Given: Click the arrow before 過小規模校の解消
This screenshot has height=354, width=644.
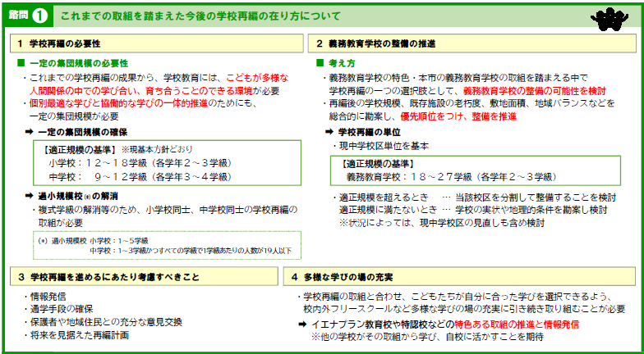Looking at the screenshot, I should tap(30, 196).
